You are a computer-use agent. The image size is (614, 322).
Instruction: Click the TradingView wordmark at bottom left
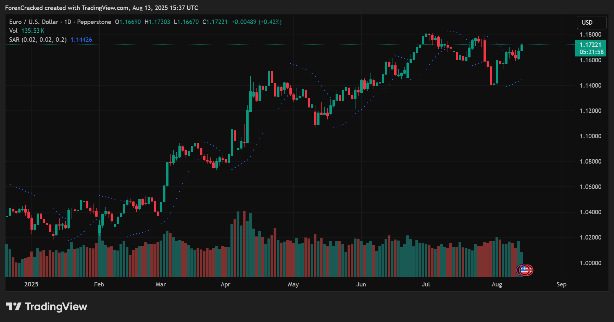click(x=57, y=307)
